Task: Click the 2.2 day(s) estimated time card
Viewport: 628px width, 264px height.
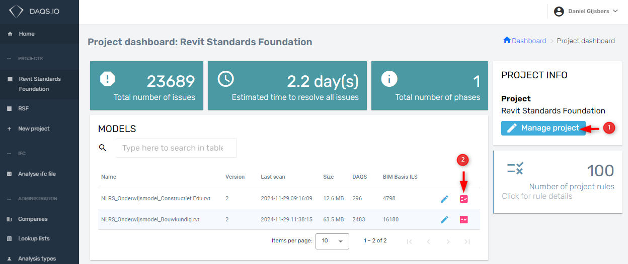Action: click(287, 86)
